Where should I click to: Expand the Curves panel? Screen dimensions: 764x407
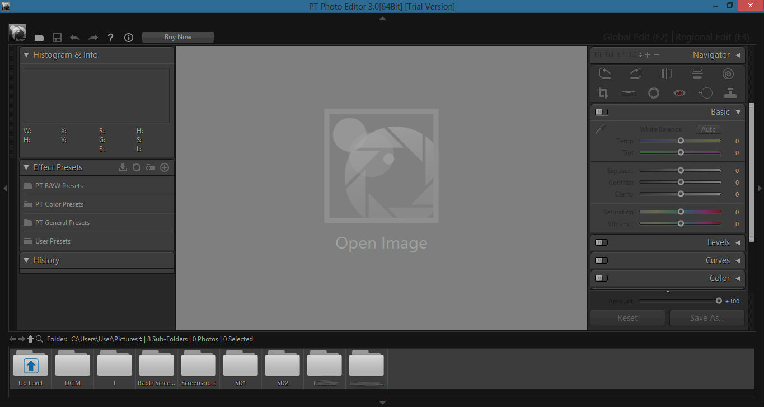[738, 260]
